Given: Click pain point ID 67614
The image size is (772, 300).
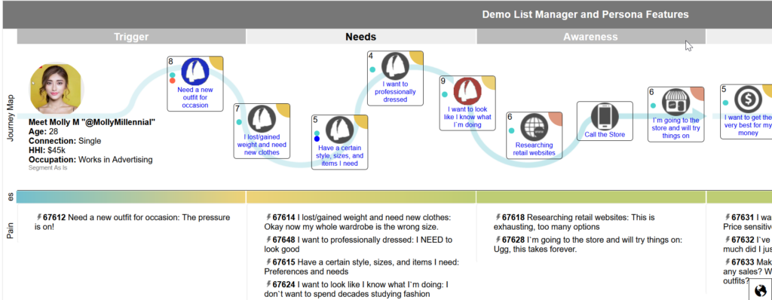Looking at the screenshot, I should coord(284,217).
